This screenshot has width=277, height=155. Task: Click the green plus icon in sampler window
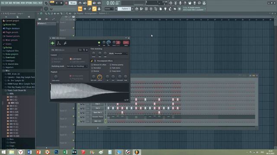(x=52, y=43)
